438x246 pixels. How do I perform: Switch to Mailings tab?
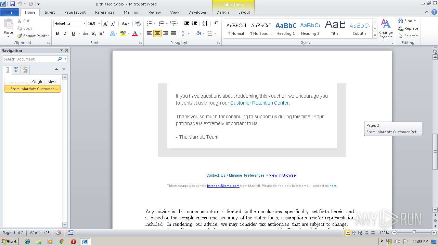131,12
